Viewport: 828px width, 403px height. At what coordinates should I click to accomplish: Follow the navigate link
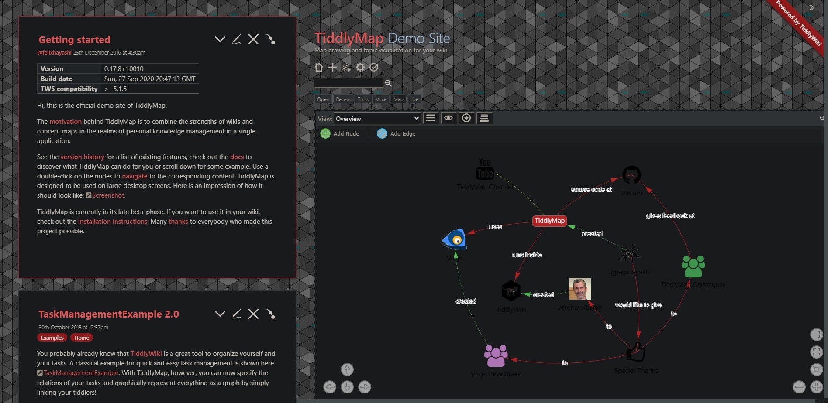[135, 176]
